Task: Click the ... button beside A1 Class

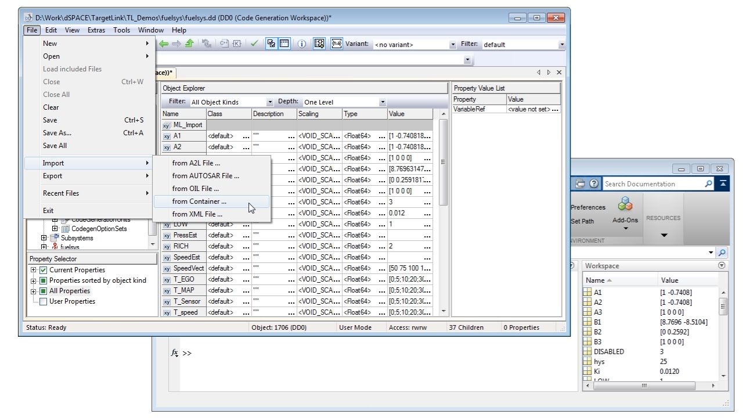Action: [246, 136]
